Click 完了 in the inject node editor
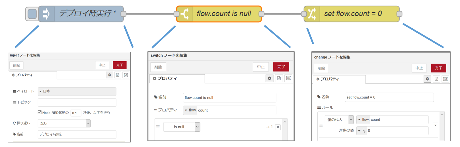This screenshot has width=460, height=147. (120, 65)
